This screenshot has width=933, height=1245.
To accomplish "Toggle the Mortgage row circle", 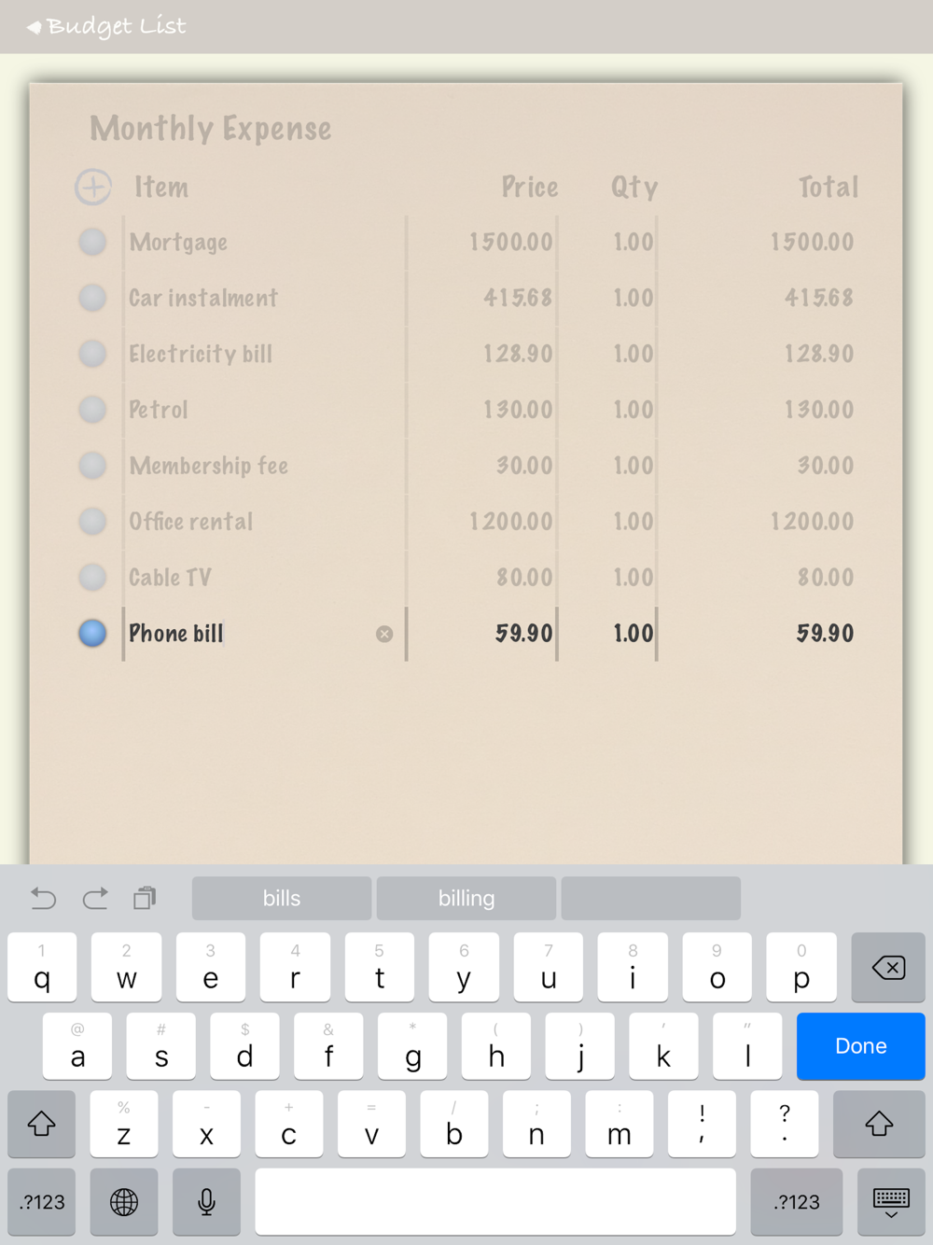I will (92, 242).
